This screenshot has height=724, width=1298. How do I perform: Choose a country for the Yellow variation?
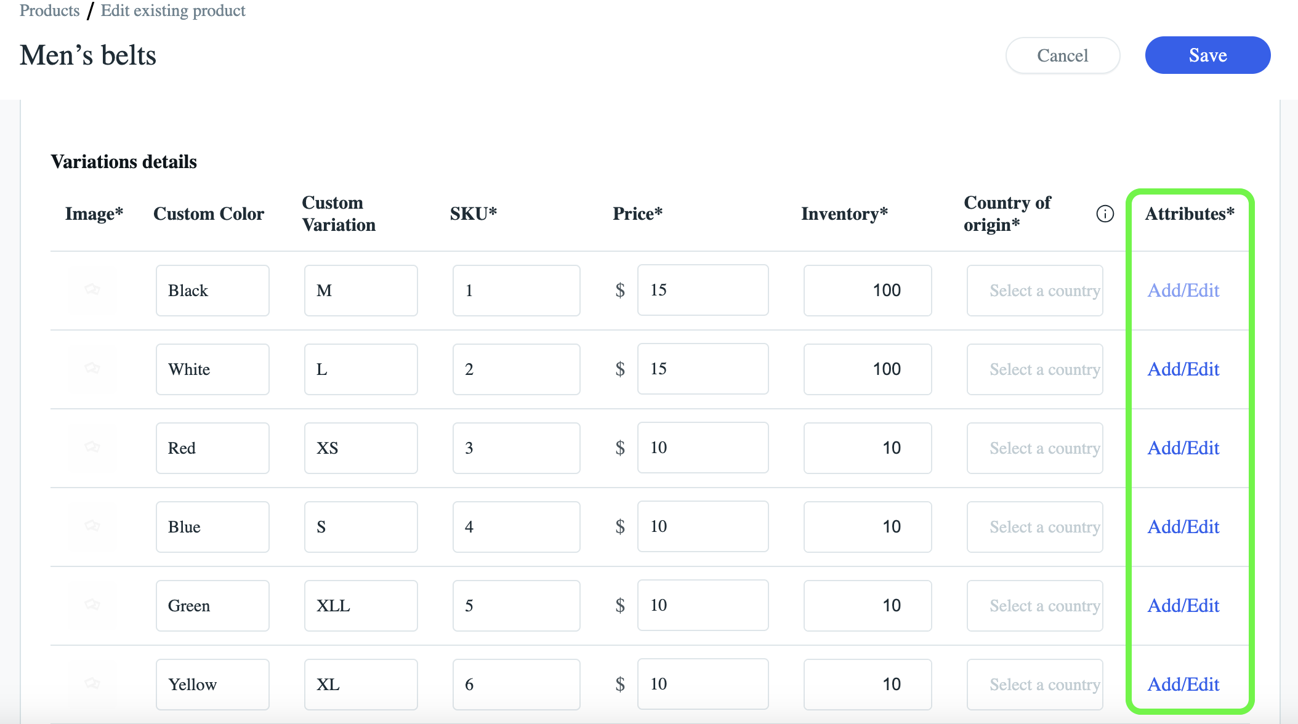click(1034, 684)
